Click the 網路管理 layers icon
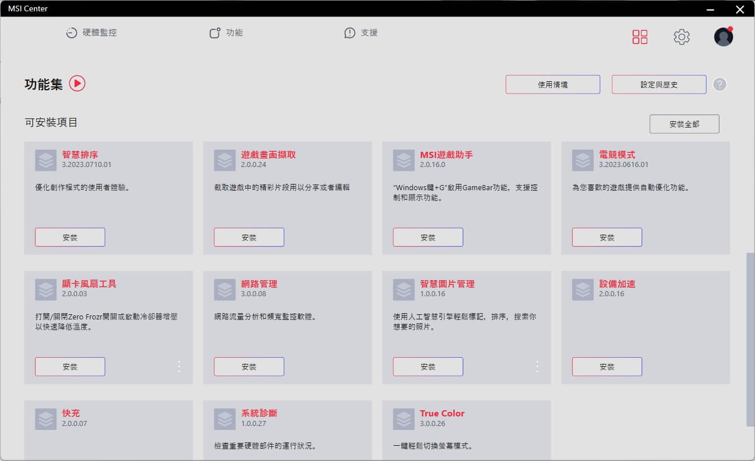Screen dimensions: 755x461 [225, 289]
